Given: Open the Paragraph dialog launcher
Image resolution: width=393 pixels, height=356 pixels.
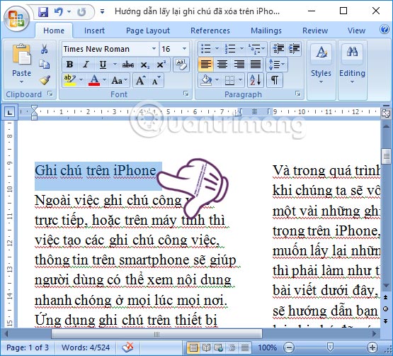Looking at the screenshot, I should 297,94.
